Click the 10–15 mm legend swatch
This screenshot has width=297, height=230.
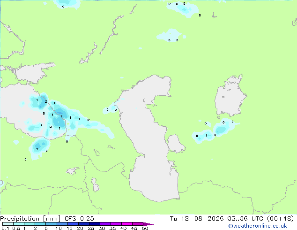pyautogui.click(x=62, y=224)
